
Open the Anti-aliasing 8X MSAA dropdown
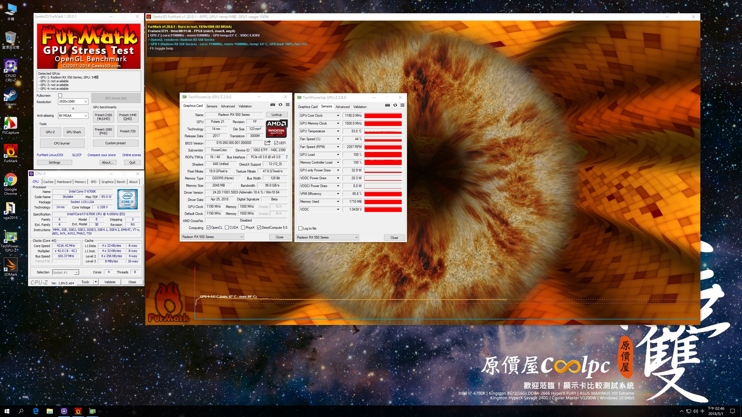click(x=73, y=116)
